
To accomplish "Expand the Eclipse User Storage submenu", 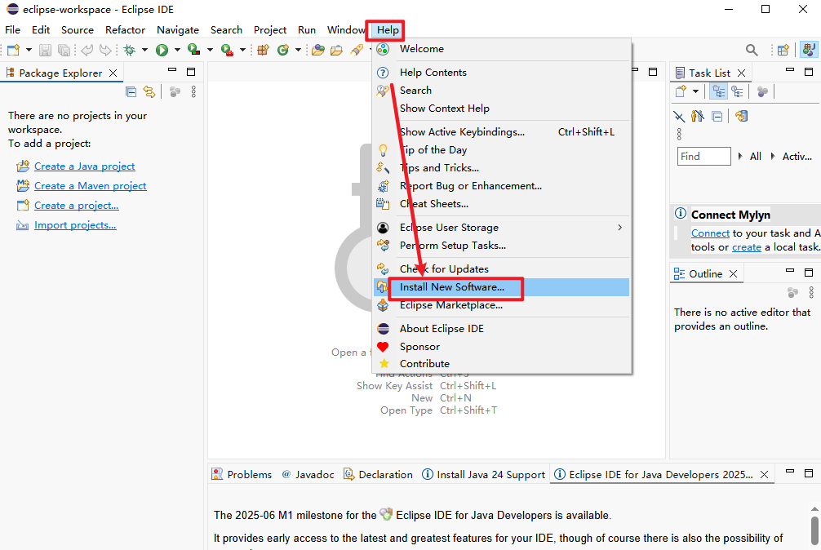I will pyautogui.click(x=619, y=228).
